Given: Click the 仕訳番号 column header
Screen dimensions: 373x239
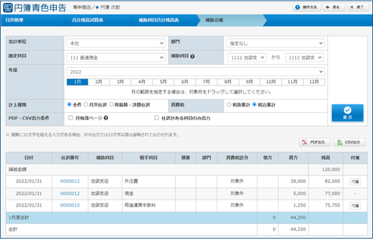Looking at the screenshot, I should (70, 158).
